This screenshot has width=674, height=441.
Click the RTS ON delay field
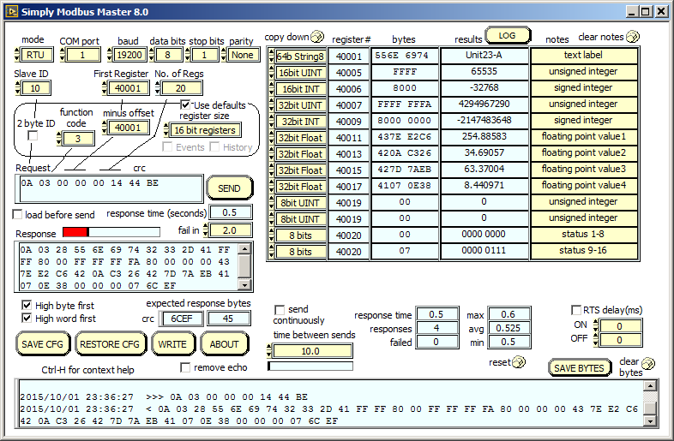click(619, 326)
